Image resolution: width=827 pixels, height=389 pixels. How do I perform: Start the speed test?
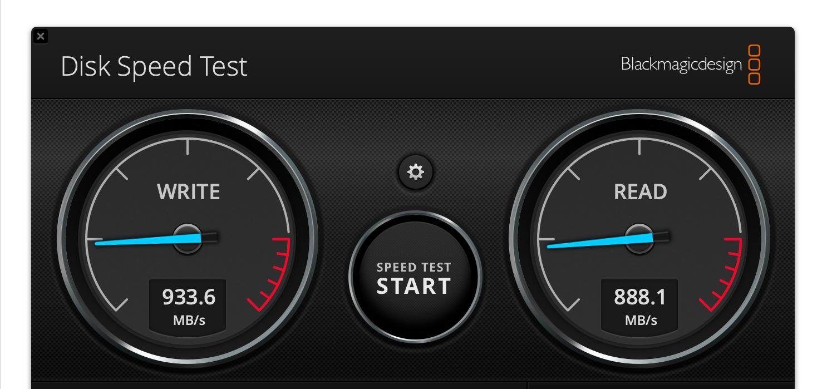click(415, 277)
